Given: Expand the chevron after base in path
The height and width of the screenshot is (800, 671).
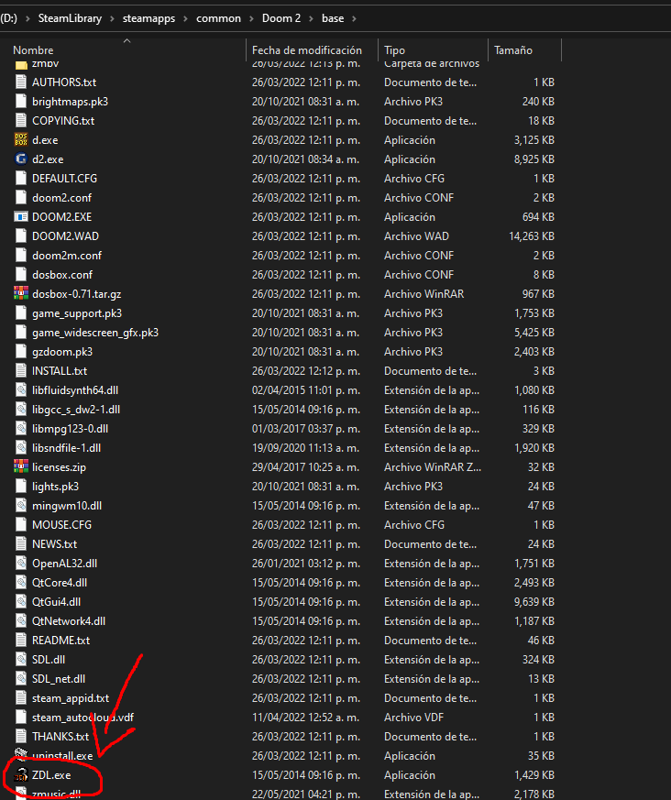Looking at the screenshot, I should click(x=354, y=19).
